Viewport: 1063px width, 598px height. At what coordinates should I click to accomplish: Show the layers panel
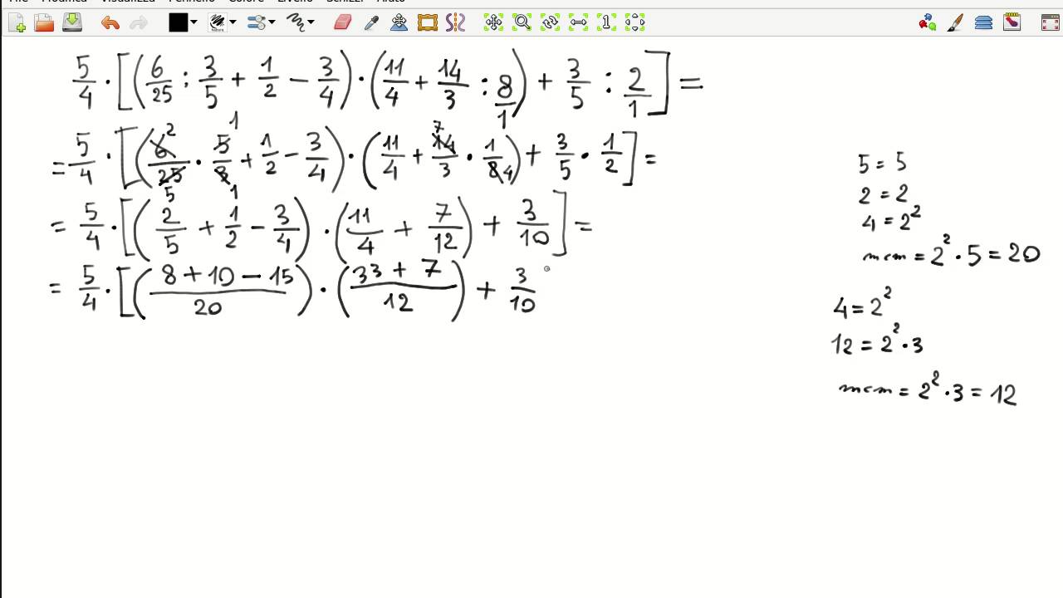point(984,22)
